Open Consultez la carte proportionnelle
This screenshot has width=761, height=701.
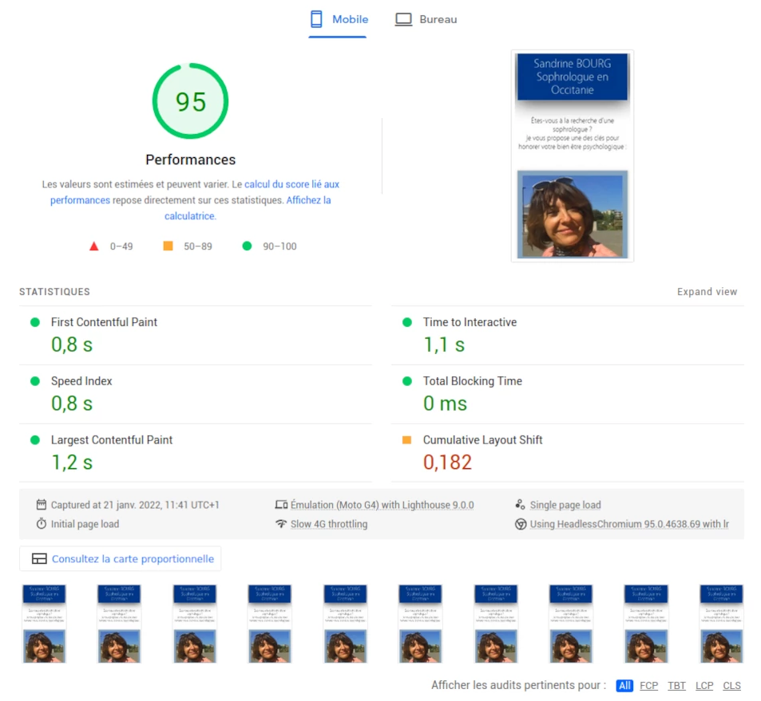tap(133, 559)
